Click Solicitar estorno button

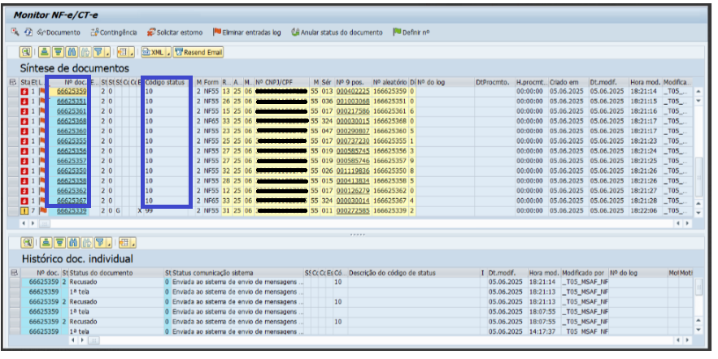click(175, 32)
